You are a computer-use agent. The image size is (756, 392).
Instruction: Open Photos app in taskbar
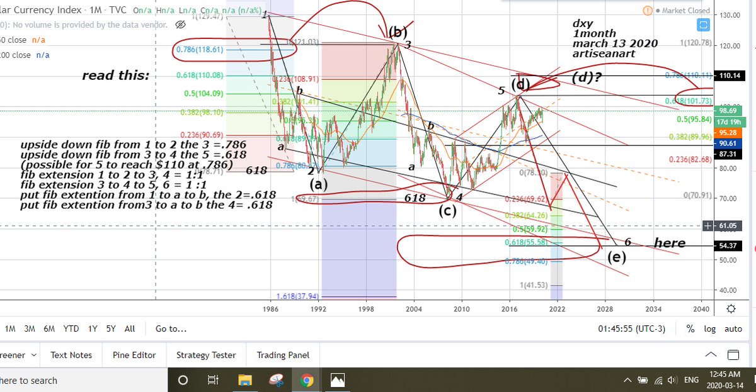coord(338,380)
